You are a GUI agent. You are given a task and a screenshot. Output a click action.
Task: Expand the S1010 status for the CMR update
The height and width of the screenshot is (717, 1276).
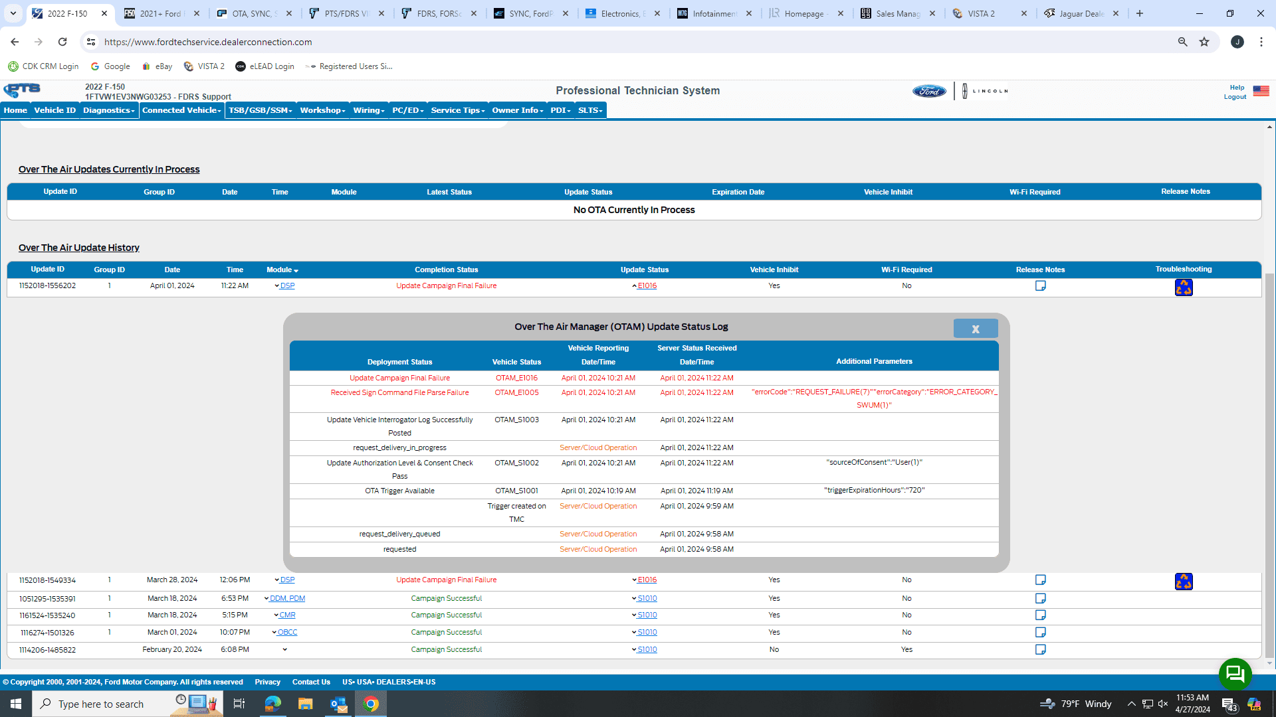(x=644, y=615)
